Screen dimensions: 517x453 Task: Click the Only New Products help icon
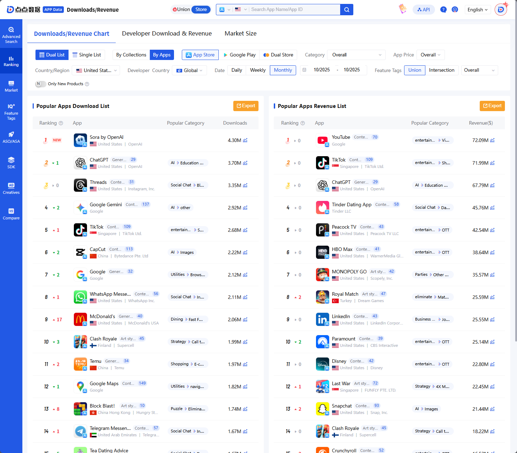[87, 84]
